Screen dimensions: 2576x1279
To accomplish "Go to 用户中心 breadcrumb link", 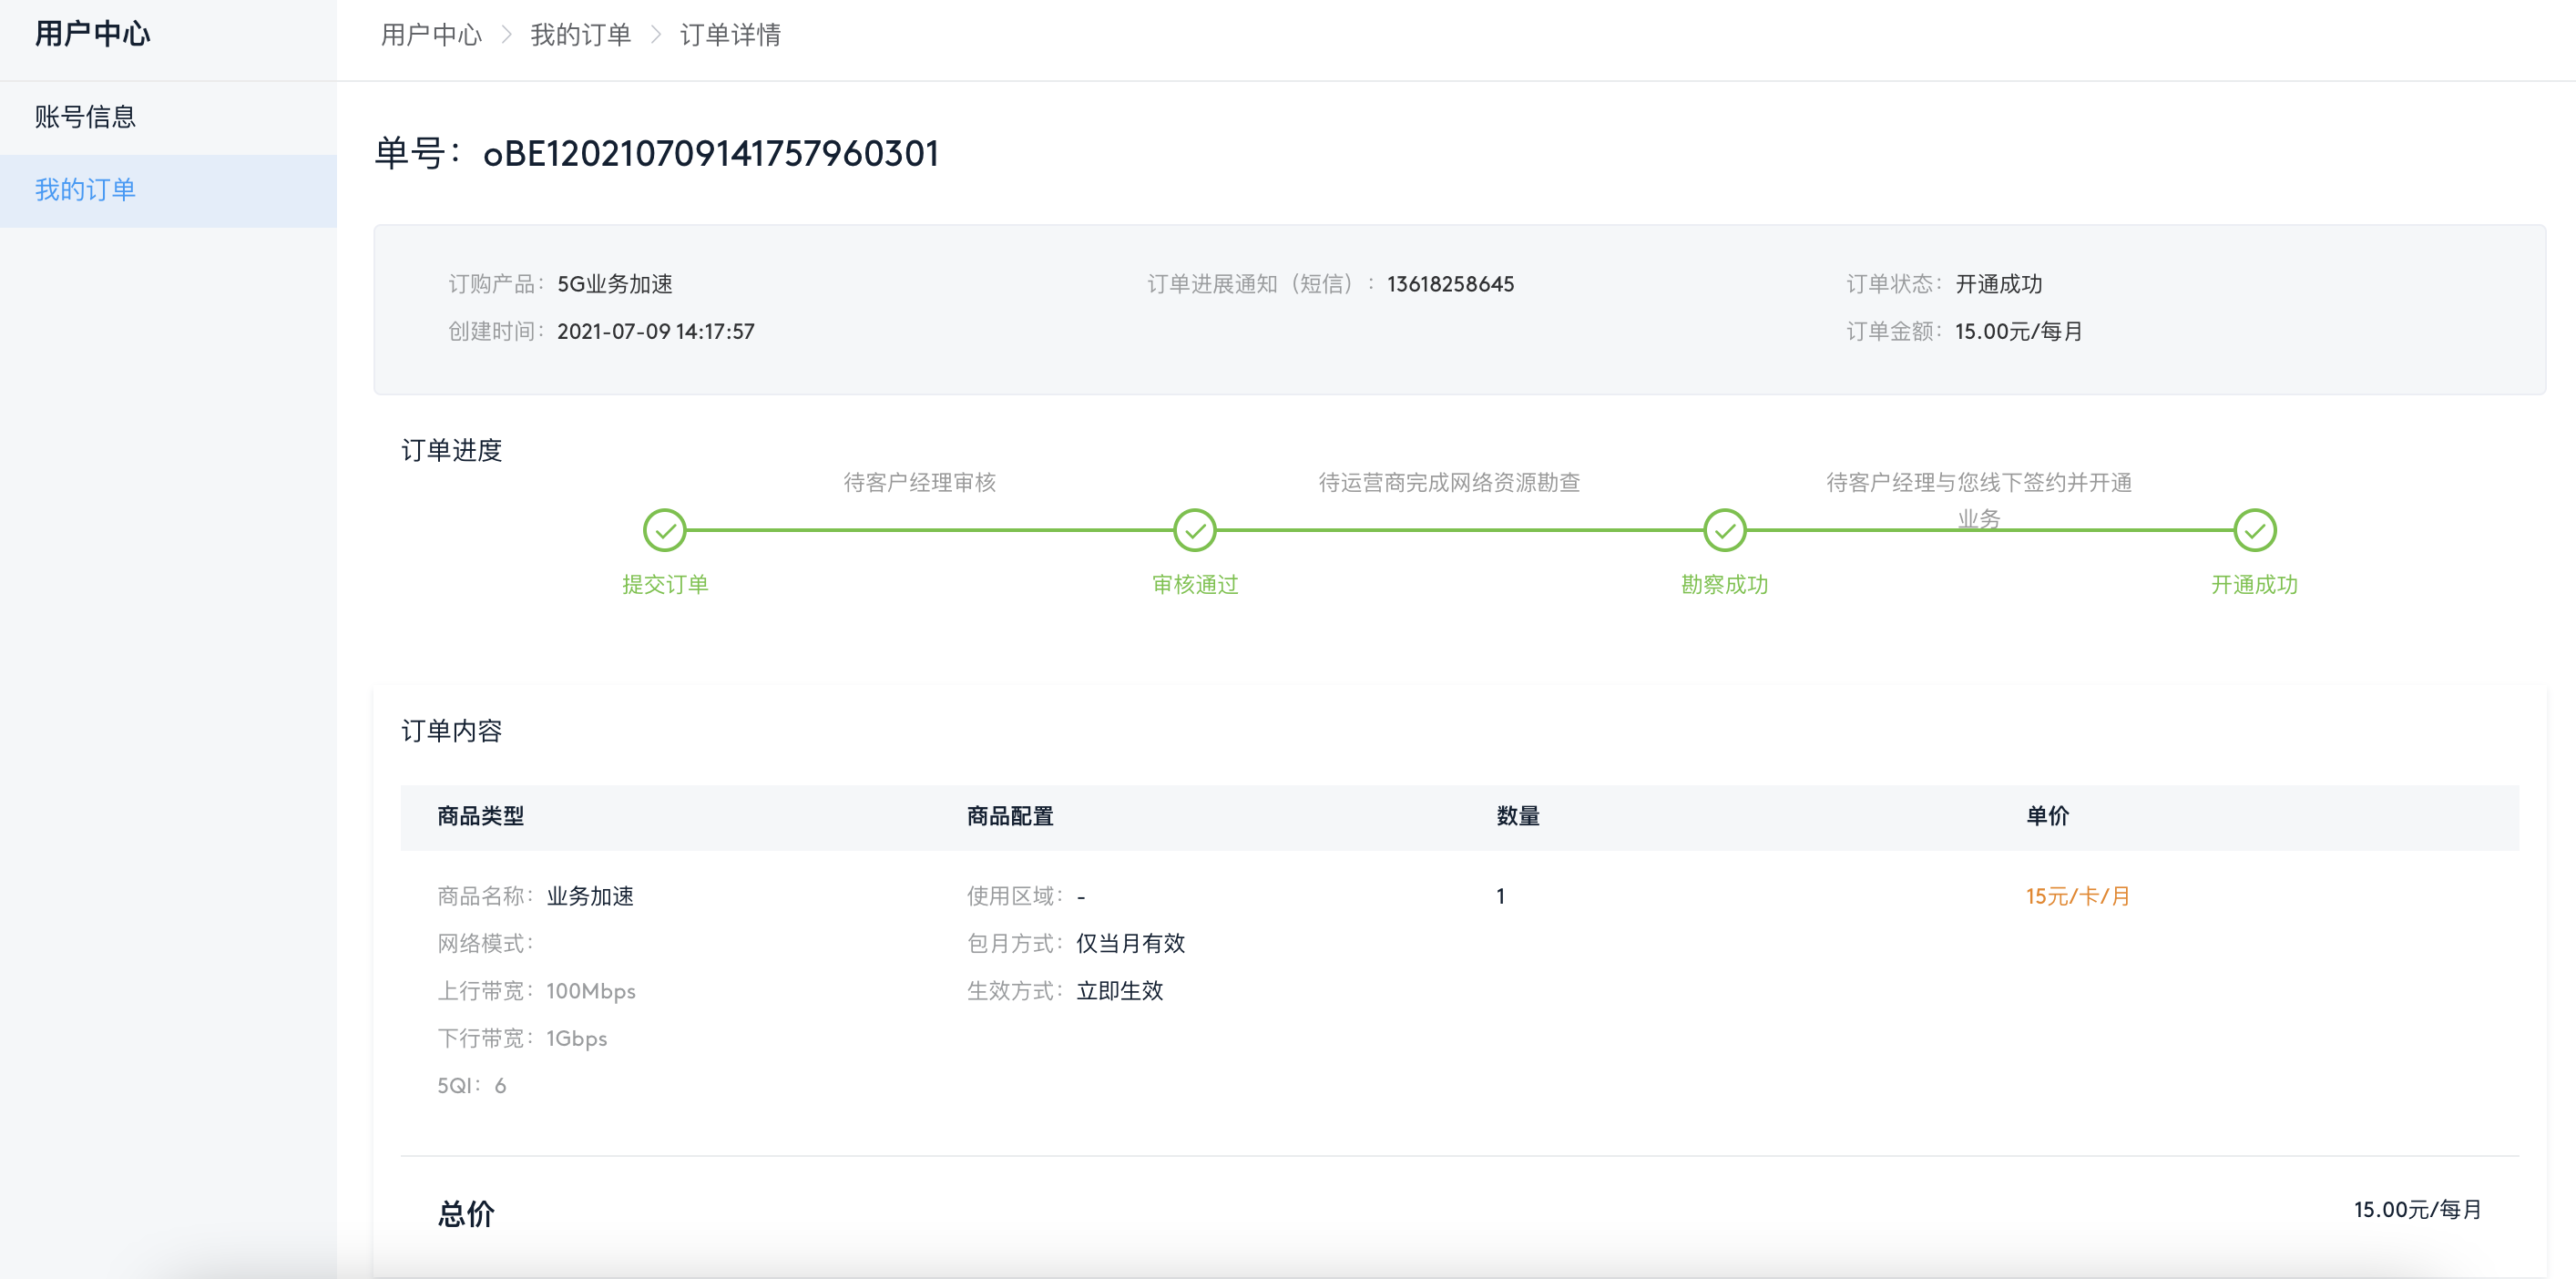I will tap(431, 35).
